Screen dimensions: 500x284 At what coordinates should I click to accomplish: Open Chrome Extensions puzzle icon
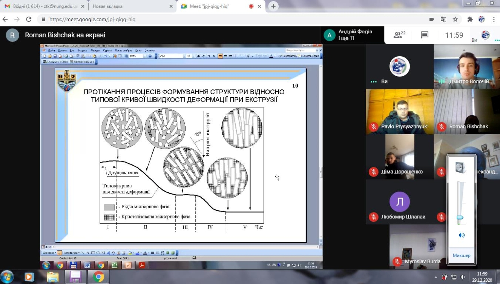tap(470, 19)
